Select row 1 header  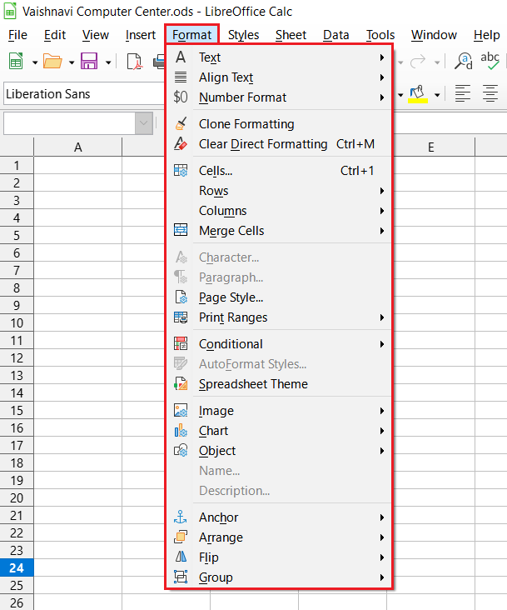[x=17, y=166]
